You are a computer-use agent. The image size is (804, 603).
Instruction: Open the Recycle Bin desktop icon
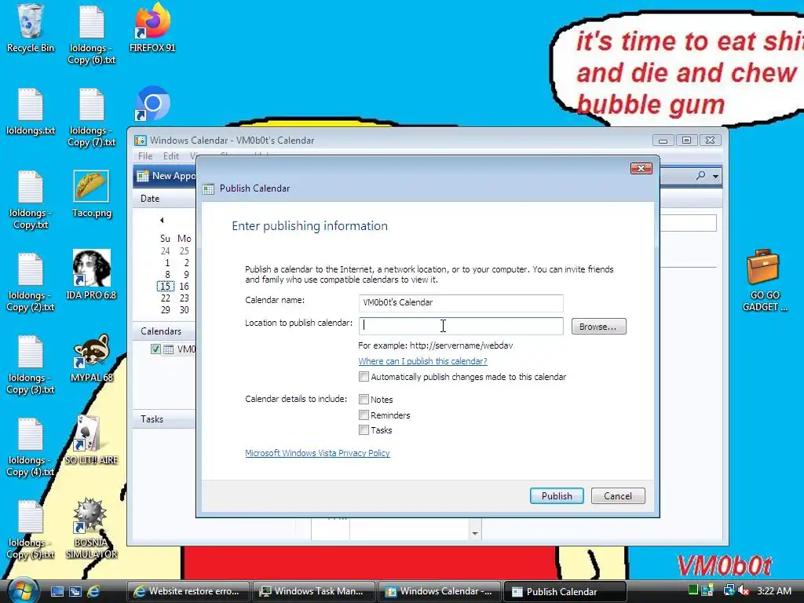click(31, 28)
